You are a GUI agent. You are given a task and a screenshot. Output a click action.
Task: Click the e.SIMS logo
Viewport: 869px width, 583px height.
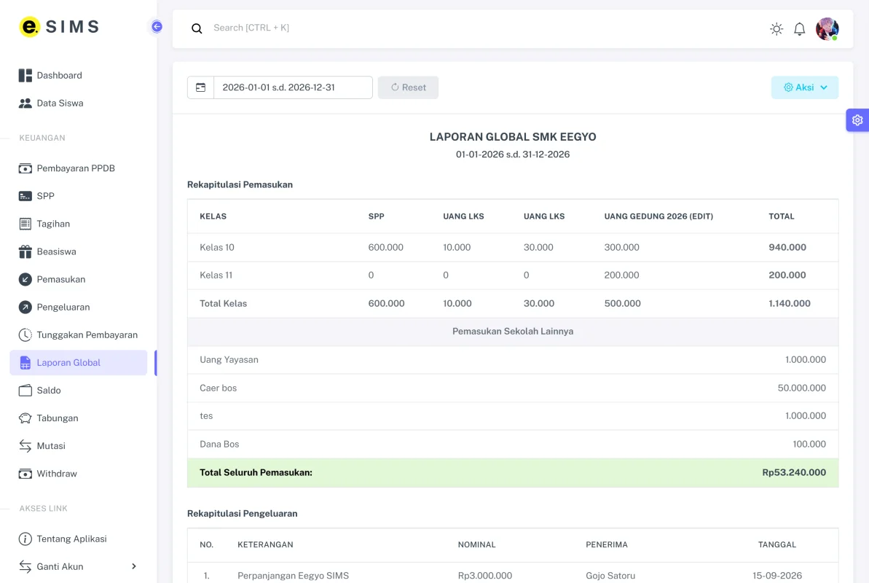59,27
